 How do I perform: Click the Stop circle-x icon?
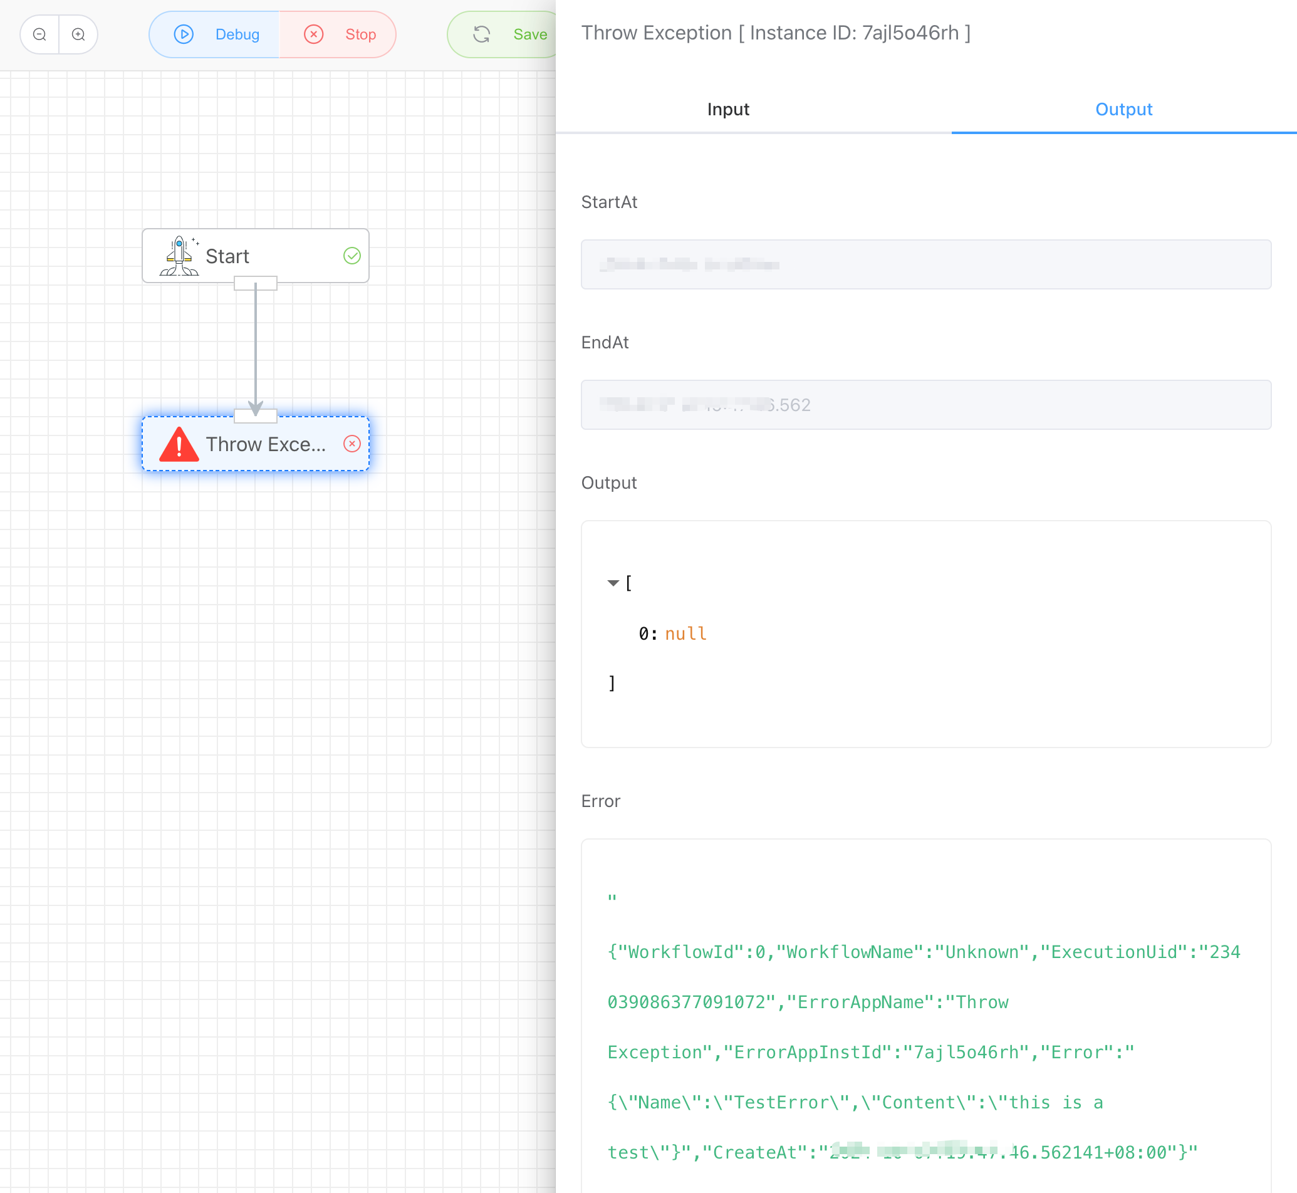pos(314,34)
